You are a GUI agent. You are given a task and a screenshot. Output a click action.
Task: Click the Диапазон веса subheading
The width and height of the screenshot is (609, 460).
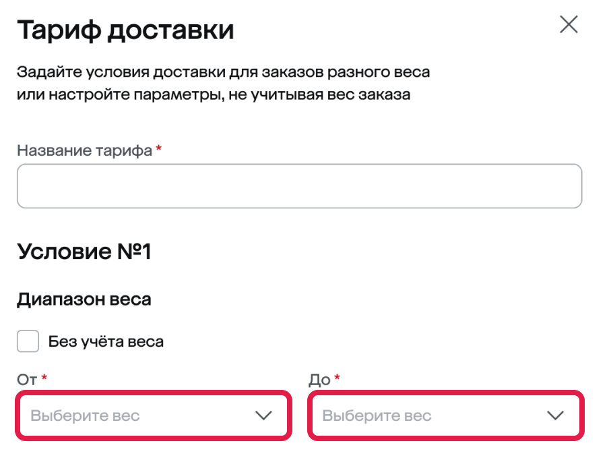[x=84, y=299]
